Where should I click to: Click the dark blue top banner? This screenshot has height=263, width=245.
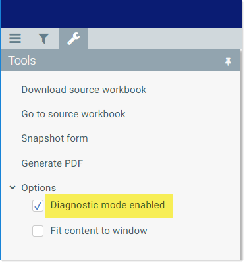(121, 14)
